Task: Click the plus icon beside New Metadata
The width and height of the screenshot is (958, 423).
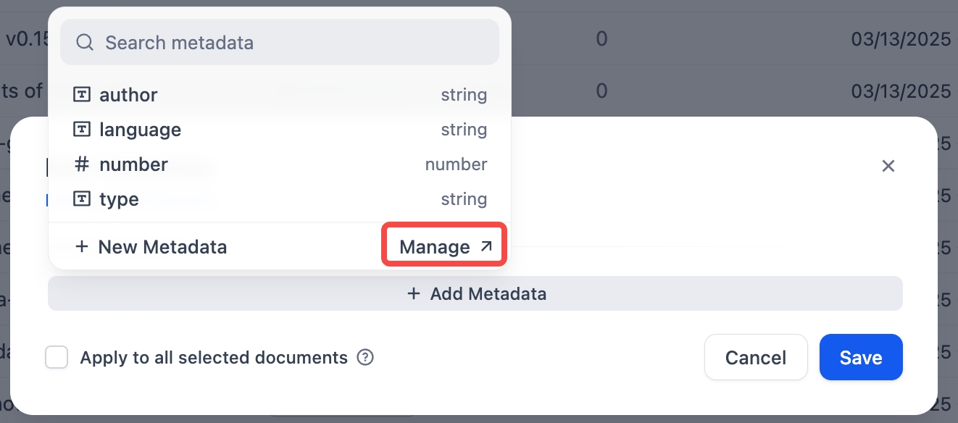Action: pos(83,247)
